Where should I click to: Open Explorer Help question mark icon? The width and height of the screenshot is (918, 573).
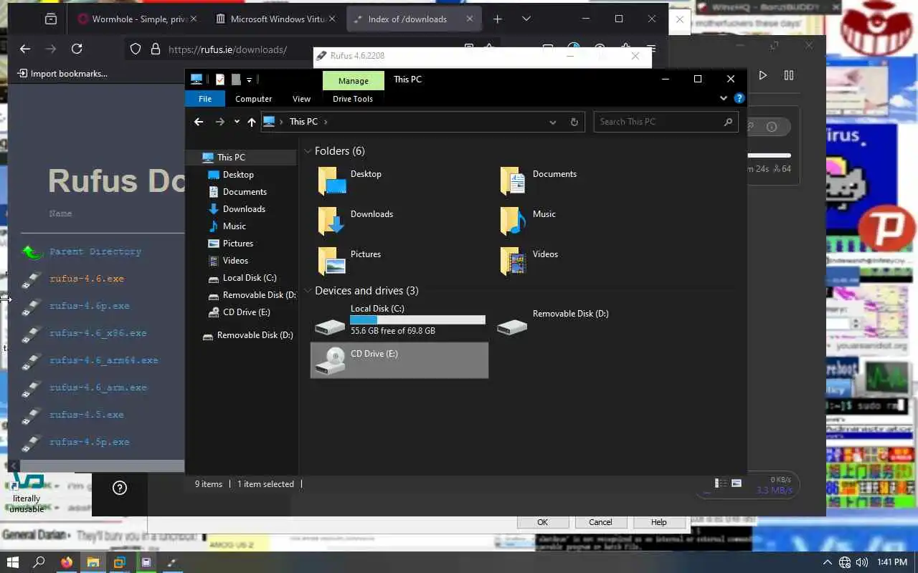(x=739, y=98)
